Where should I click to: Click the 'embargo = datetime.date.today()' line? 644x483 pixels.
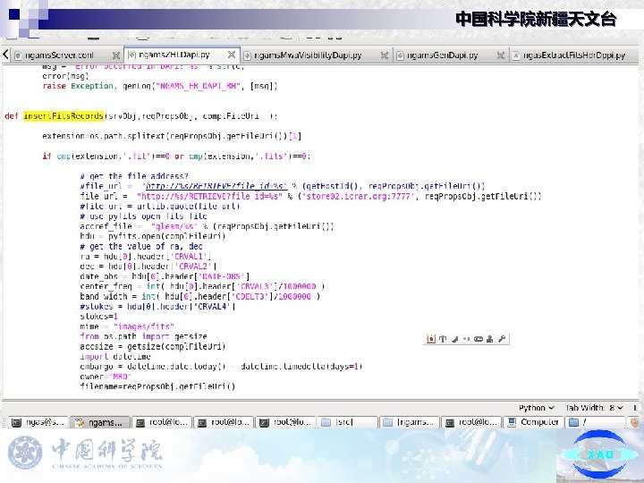click(222, 367)
